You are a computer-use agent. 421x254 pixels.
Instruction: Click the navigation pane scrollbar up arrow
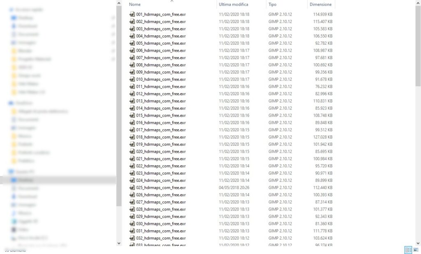(x=119, y=3)
